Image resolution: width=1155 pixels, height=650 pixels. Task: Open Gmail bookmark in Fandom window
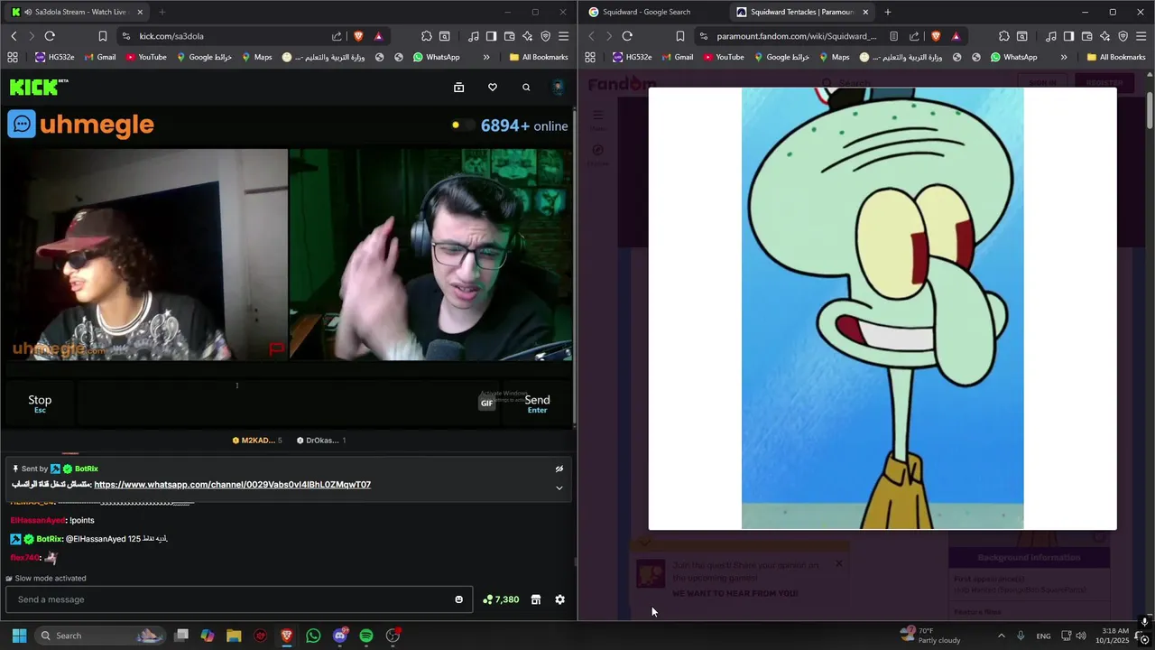(677, 57)
